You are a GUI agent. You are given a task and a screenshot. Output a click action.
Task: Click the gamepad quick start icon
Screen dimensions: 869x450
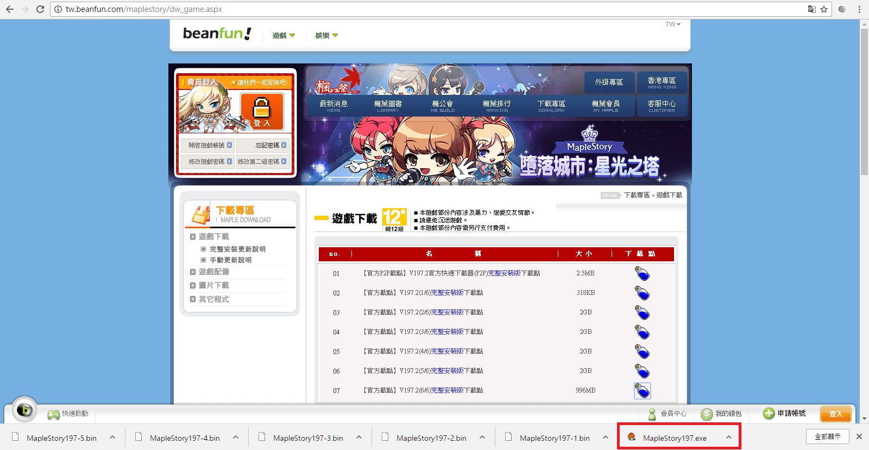pos(53,414)
